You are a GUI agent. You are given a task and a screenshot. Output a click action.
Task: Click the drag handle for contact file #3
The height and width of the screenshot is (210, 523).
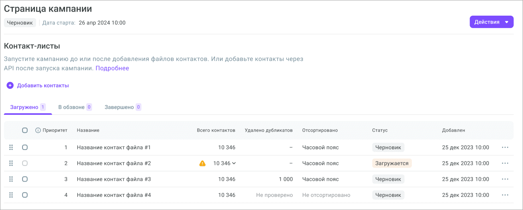[11, 179]
